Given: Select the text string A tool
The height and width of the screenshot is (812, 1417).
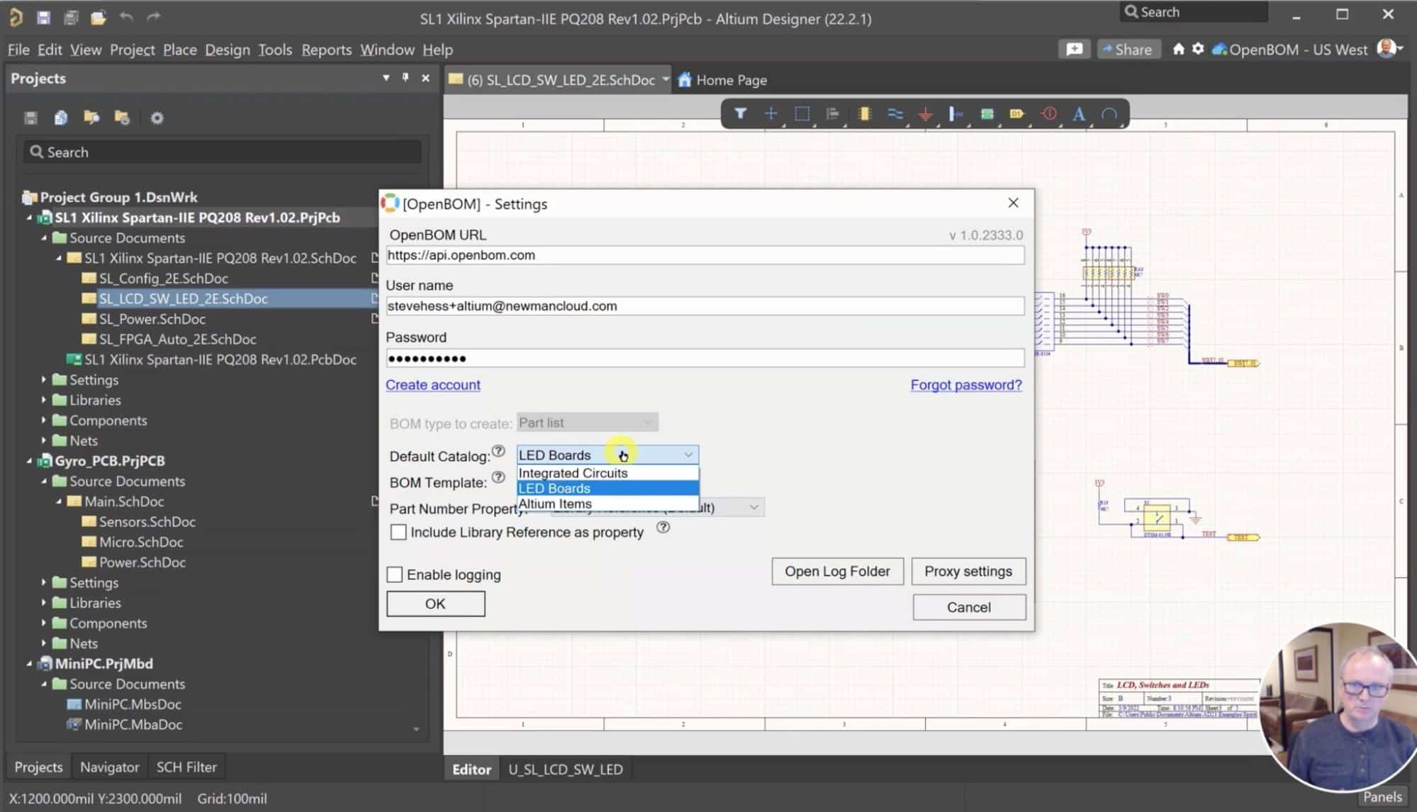Looking at the screenshot, I should click(x=1079, y=113).
